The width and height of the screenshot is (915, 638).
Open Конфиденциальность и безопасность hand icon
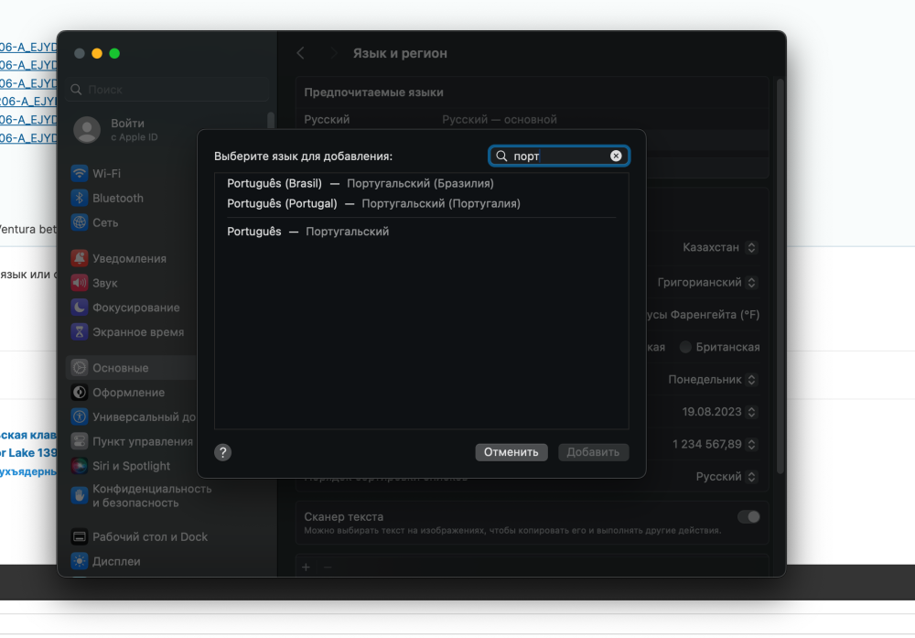(x=80, y=495)
